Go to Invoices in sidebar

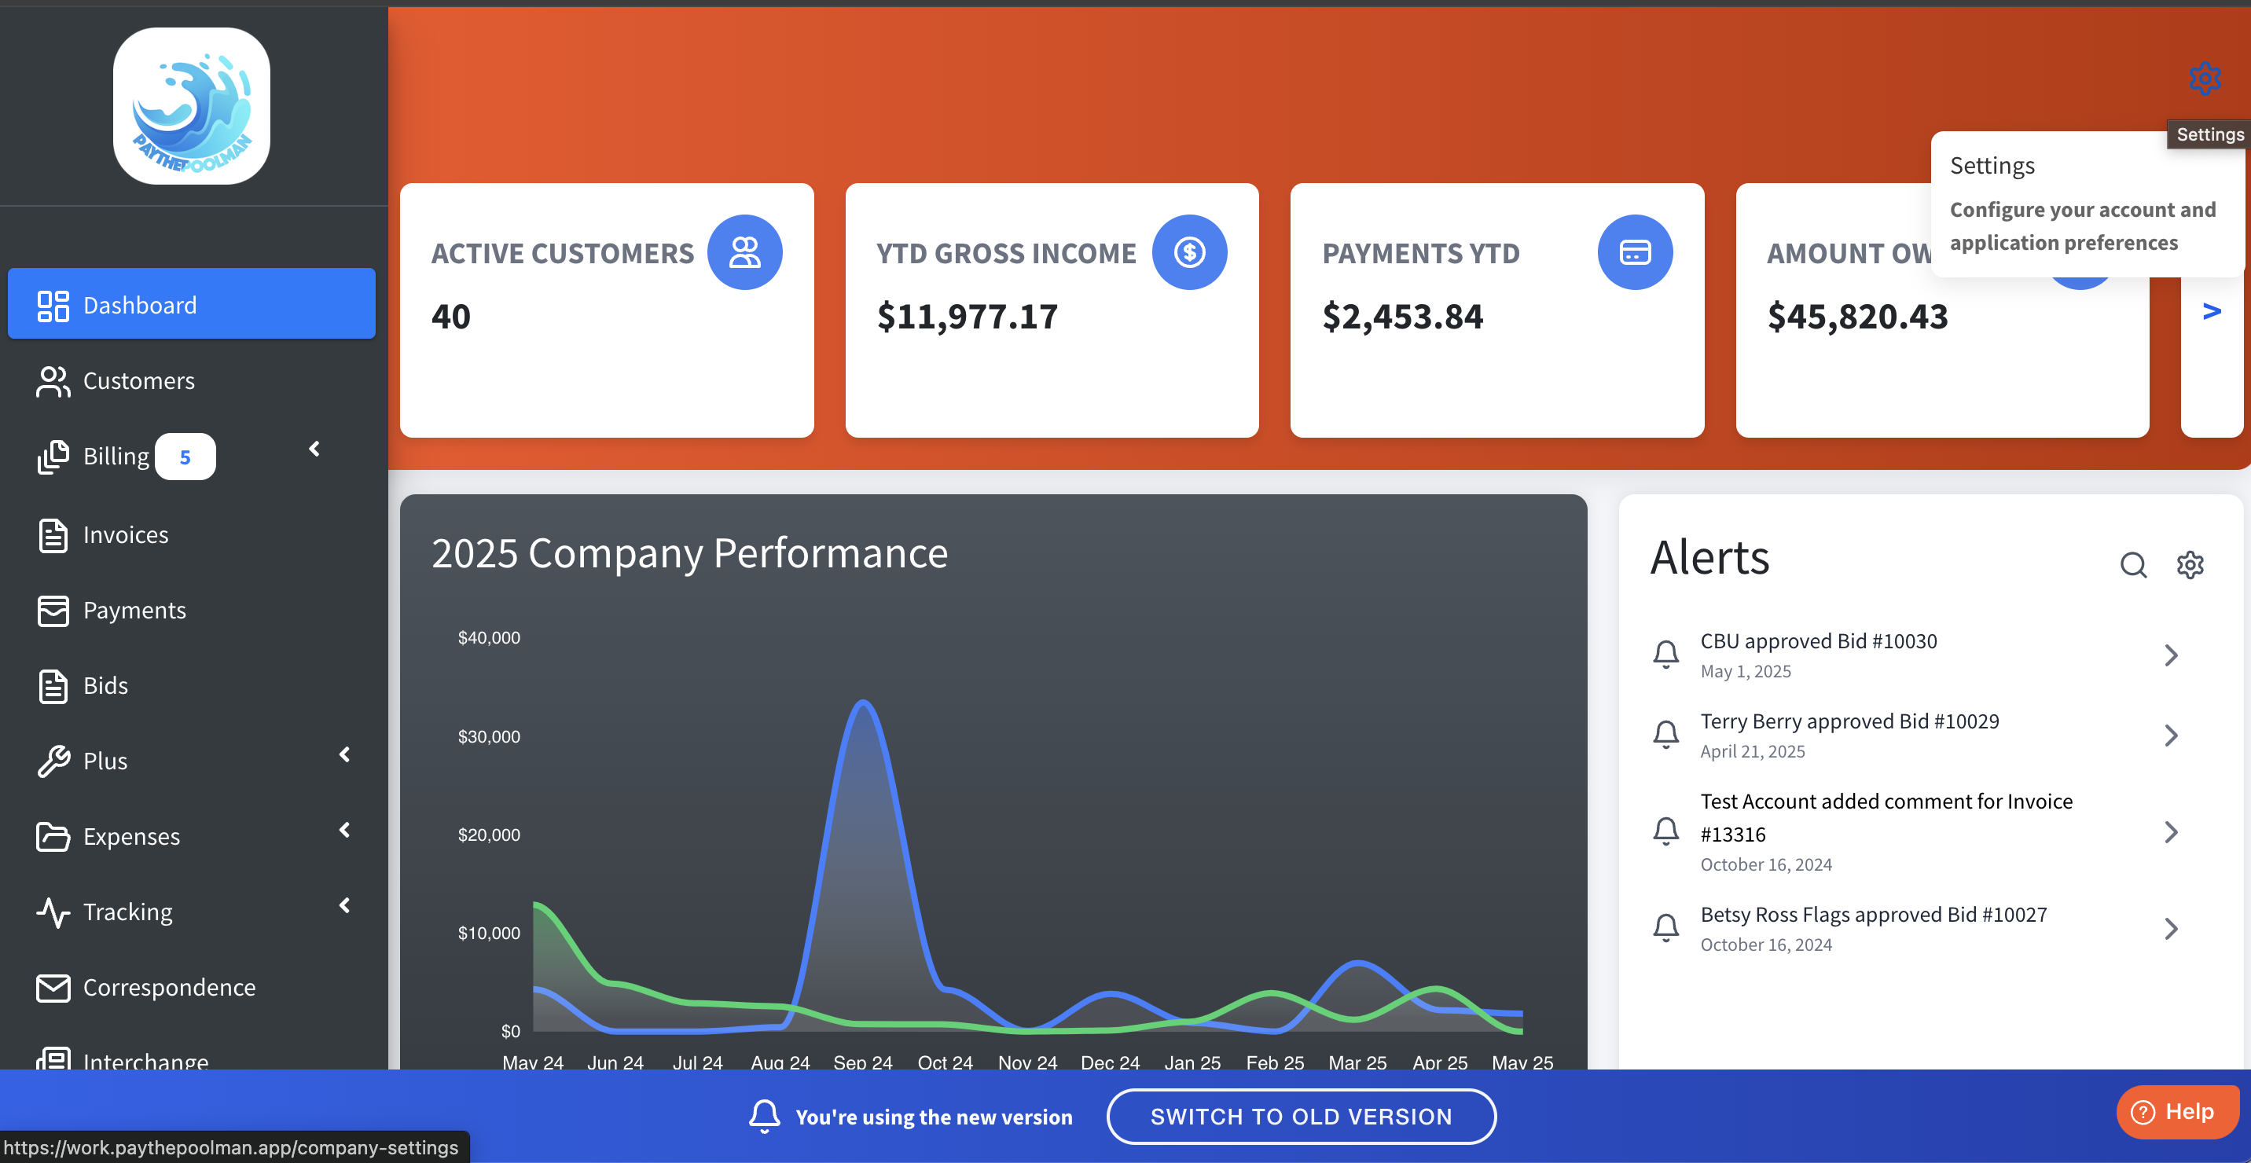(x=125, y=535)
